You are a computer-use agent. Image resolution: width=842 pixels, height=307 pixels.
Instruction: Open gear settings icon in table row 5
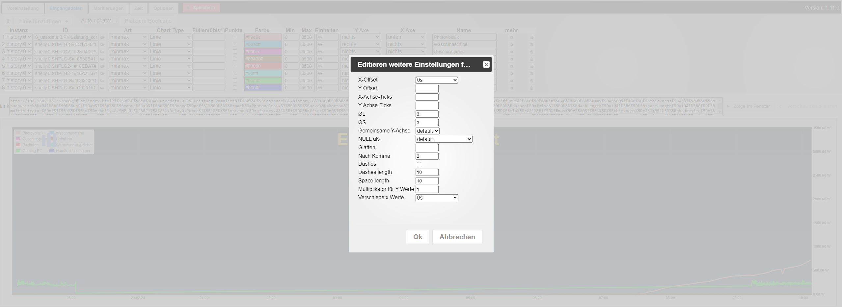[x=511, y=66]
